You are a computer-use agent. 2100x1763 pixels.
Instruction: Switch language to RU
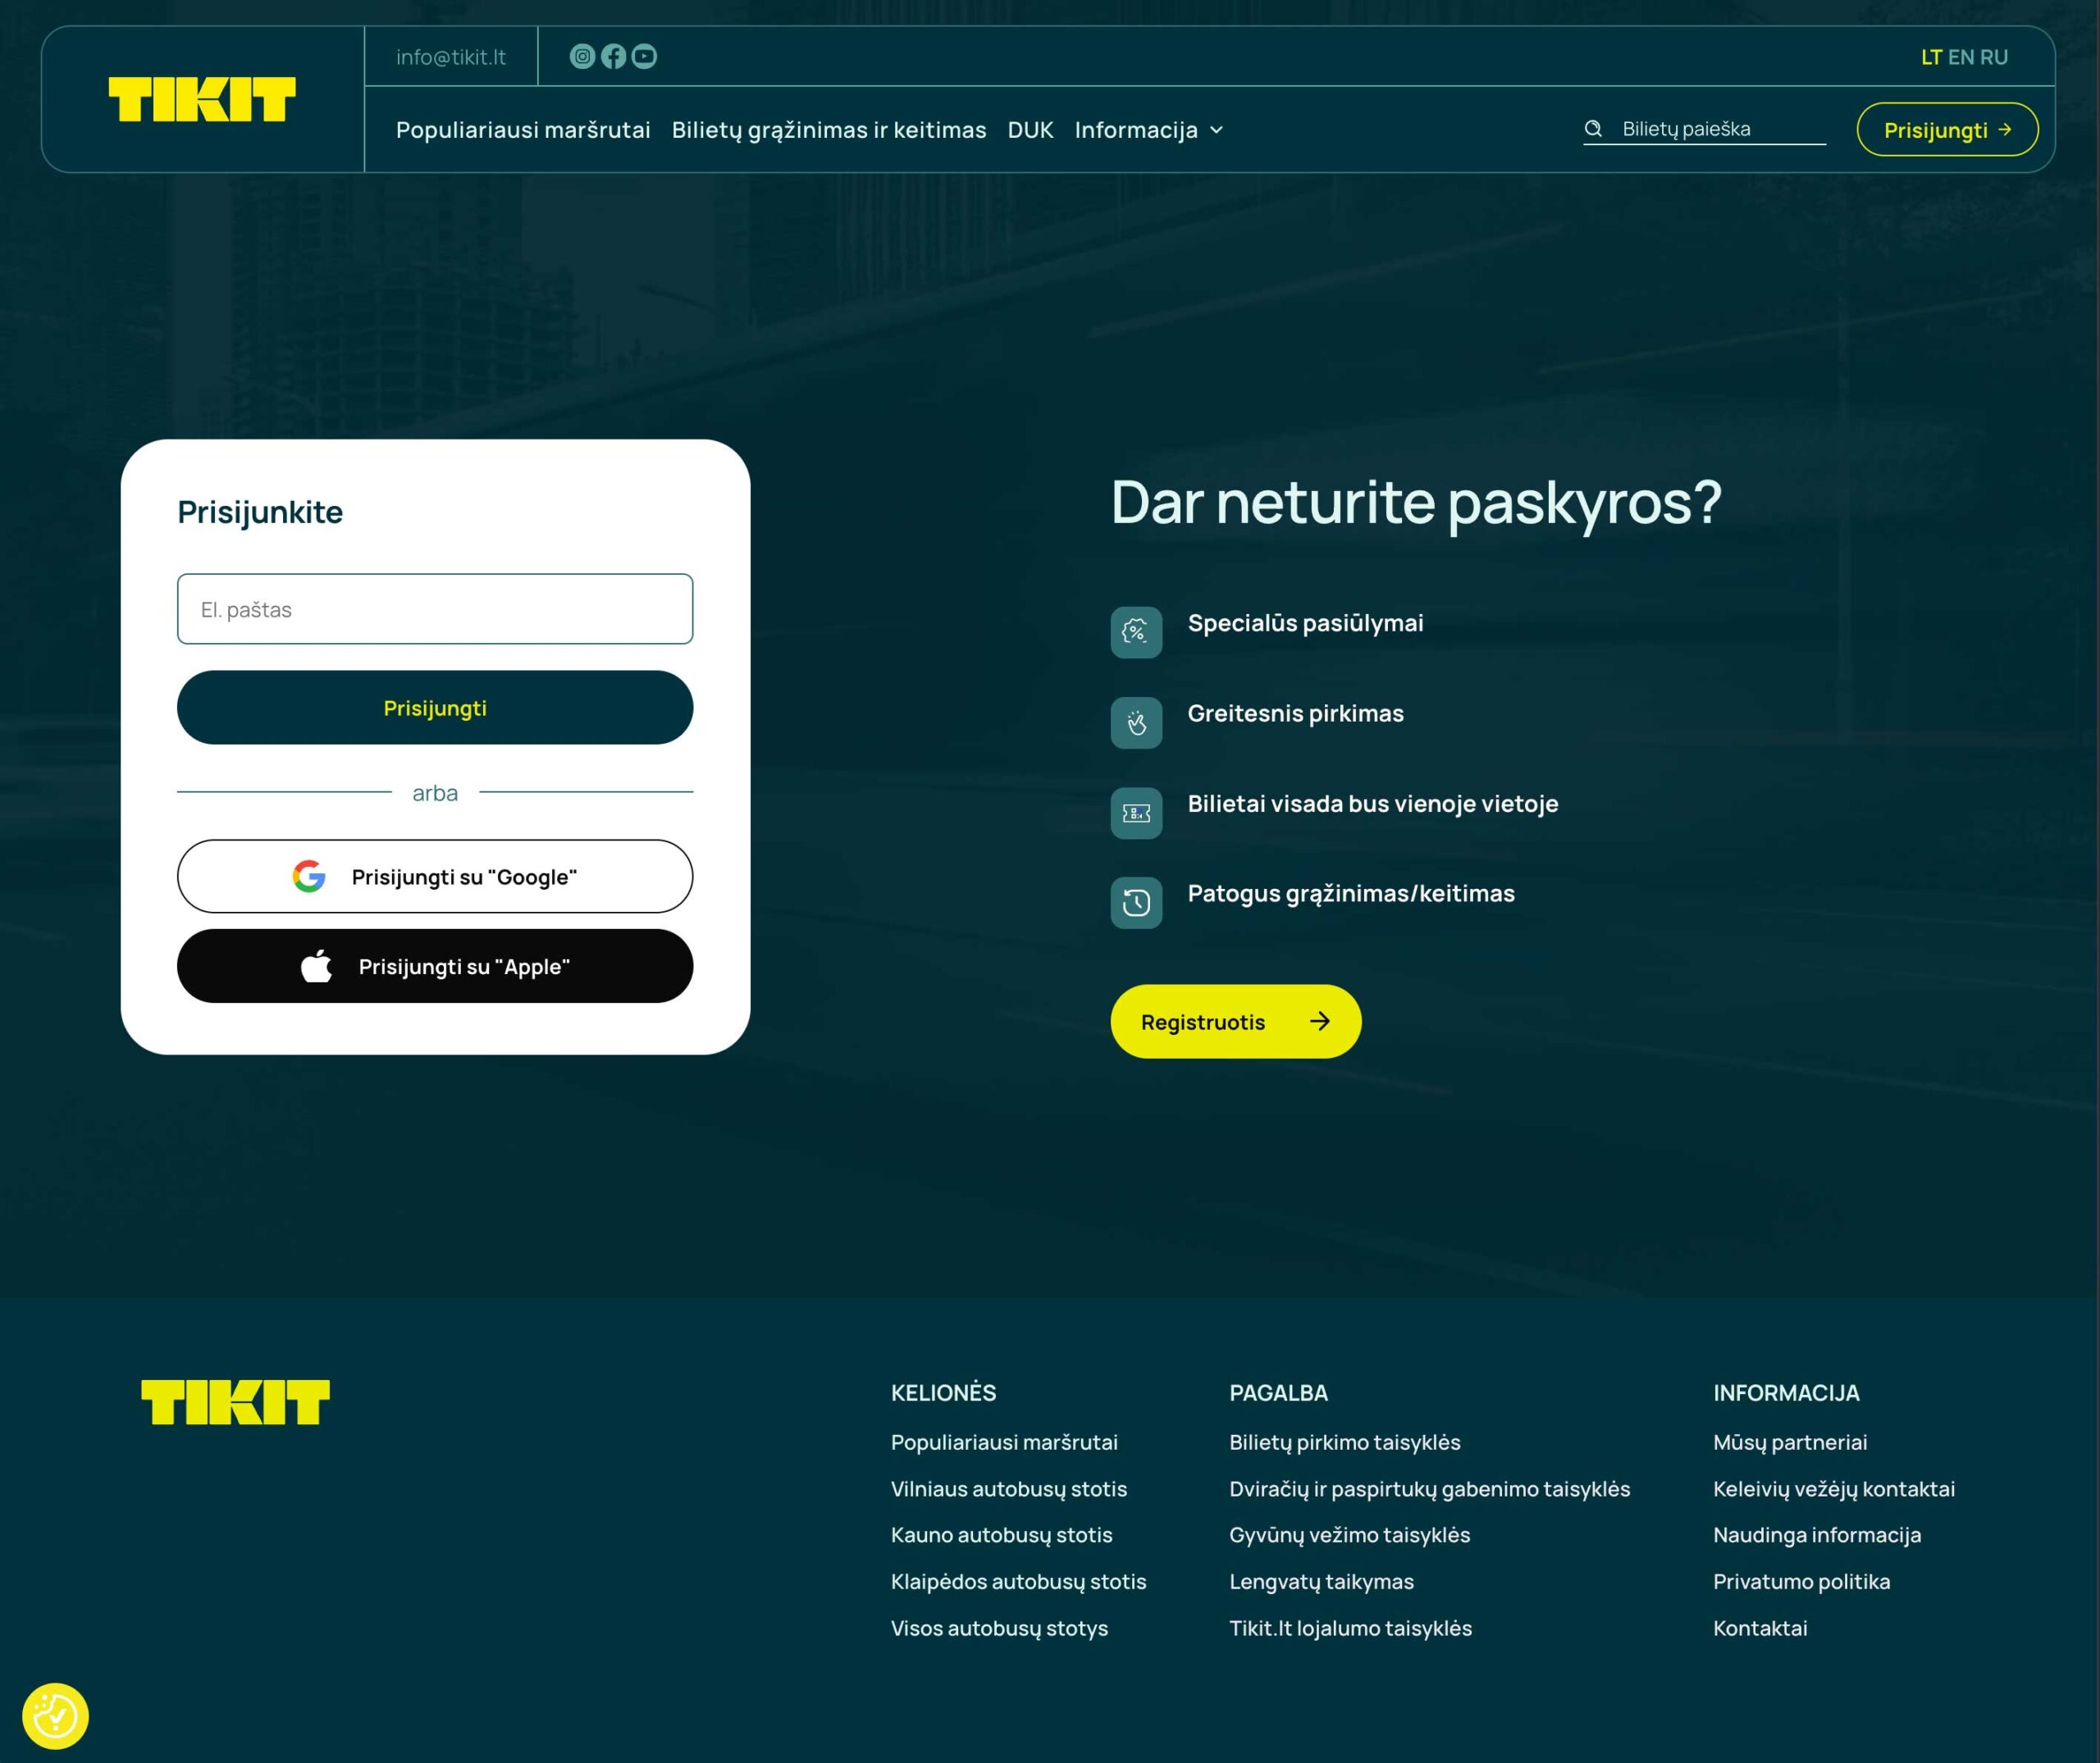1994,57
